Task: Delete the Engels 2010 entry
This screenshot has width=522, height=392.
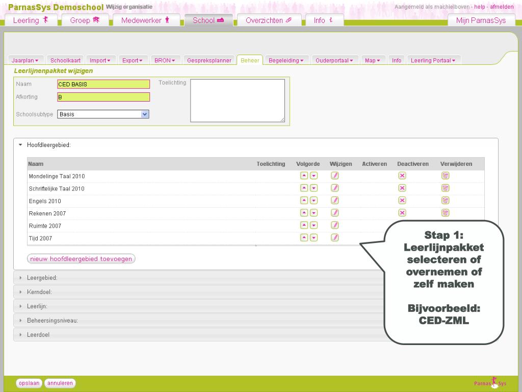Action: pos(445,200)
